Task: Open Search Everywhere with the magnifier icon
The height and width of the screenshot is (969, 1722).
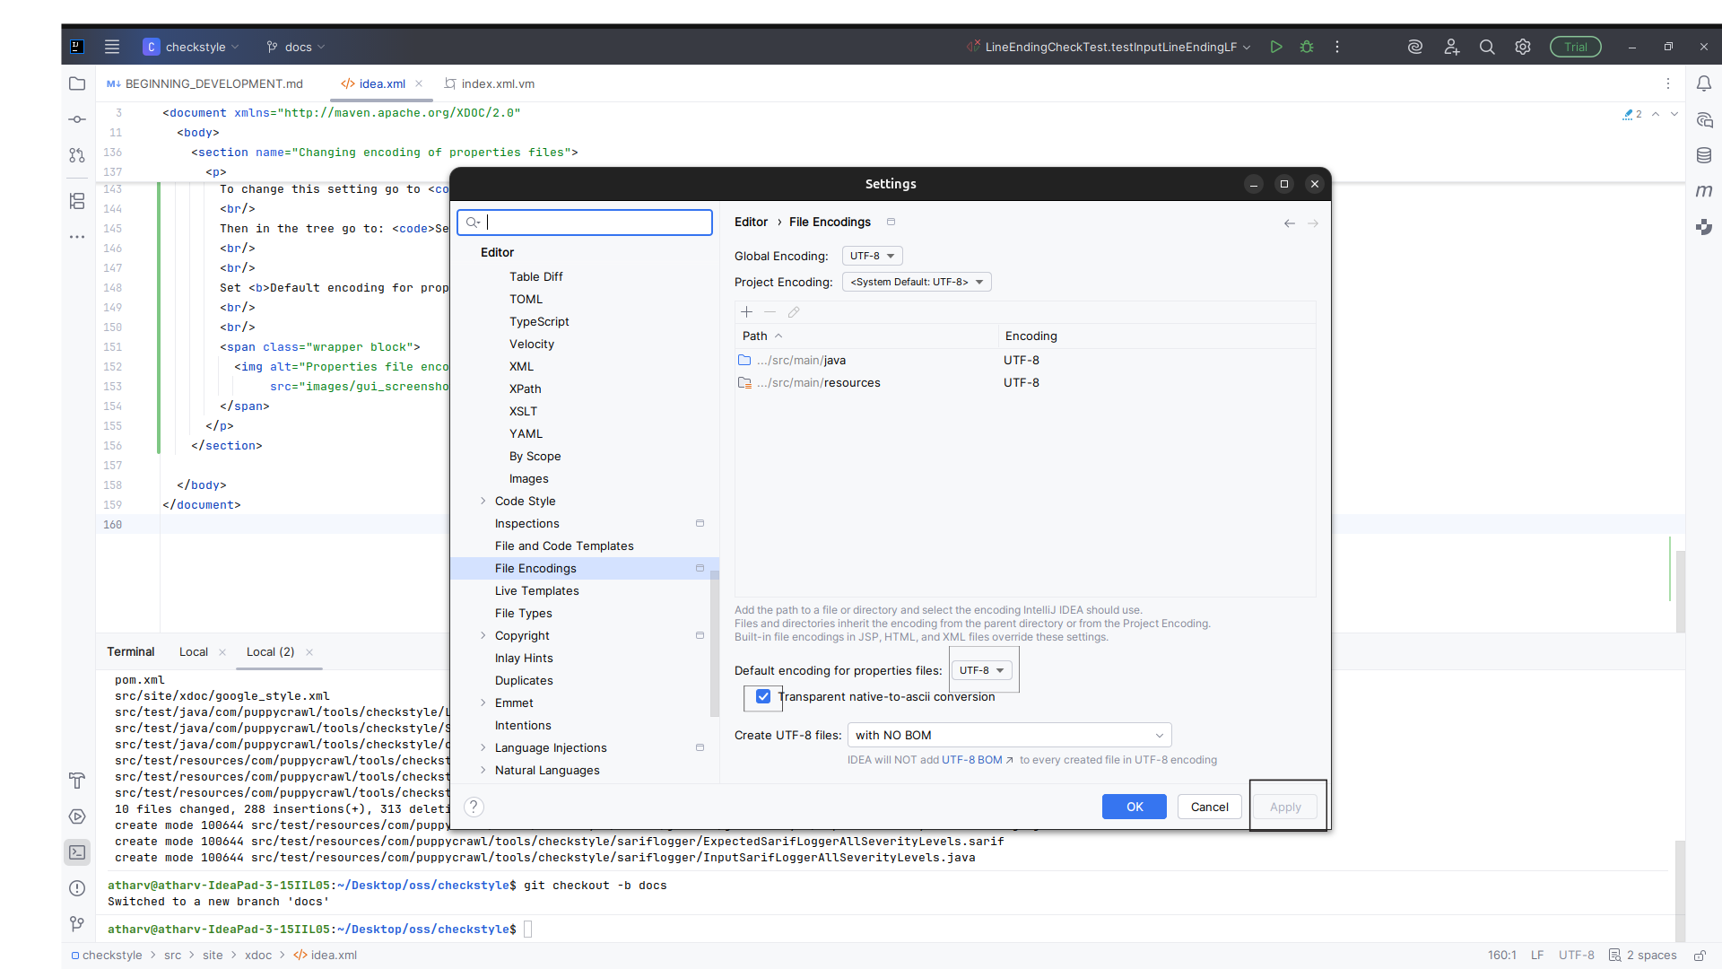Action: click(1487, 47)
